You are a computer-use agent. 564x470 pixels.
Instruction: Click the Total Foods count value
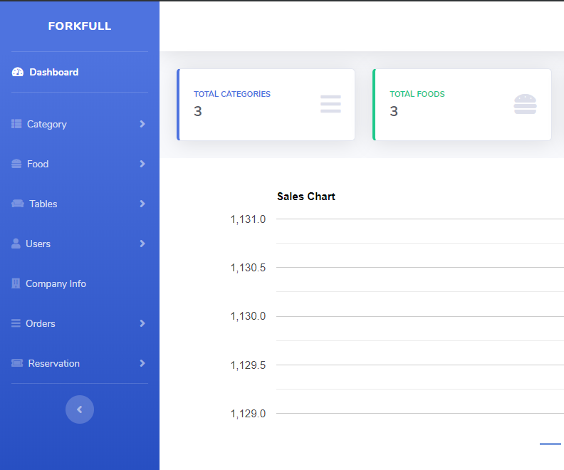point(394,111)
